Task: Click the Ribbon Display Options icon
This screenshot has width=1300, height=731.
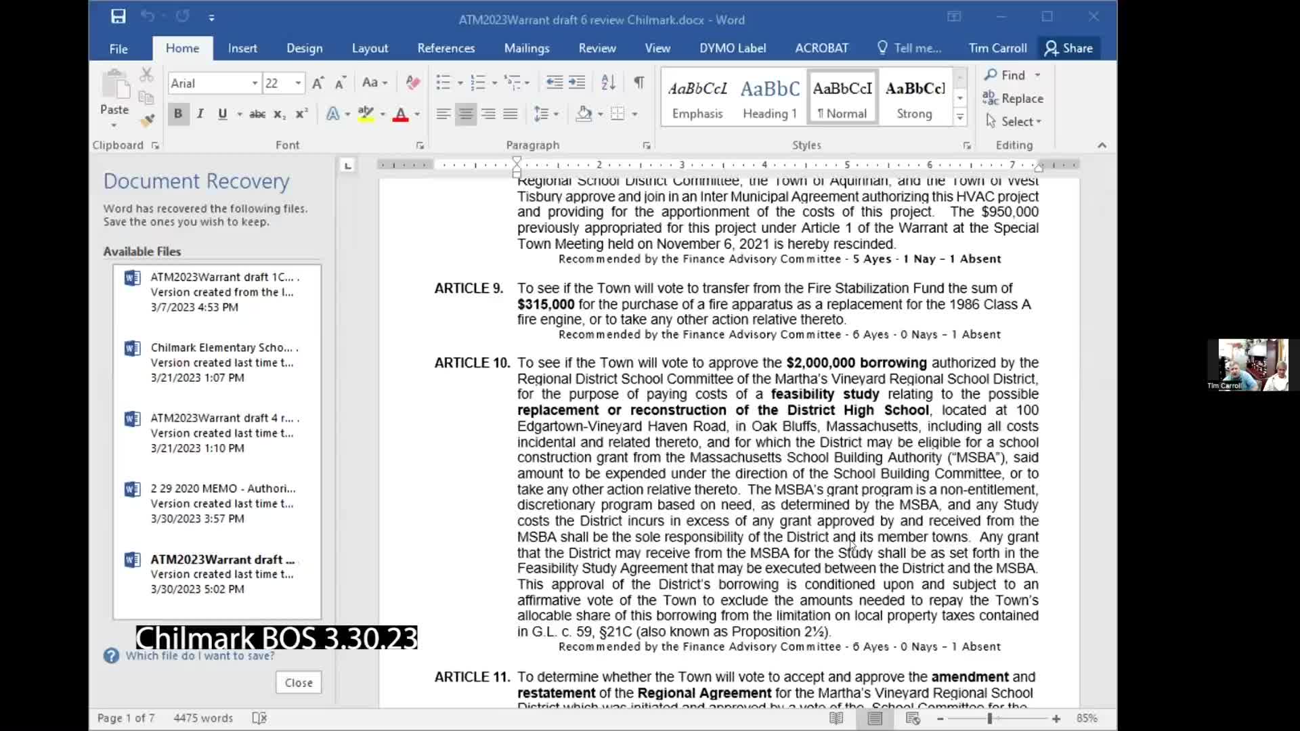Action: (954, 17)
